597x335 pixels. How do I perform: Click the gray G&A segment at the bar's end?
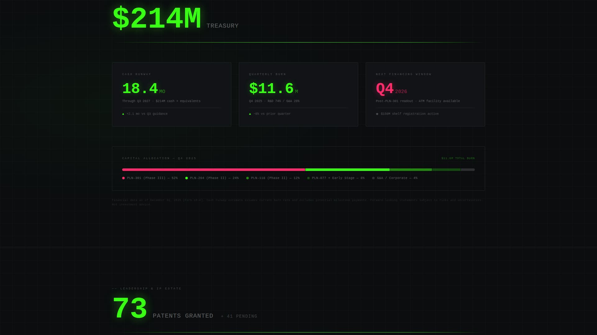point(468,170)
